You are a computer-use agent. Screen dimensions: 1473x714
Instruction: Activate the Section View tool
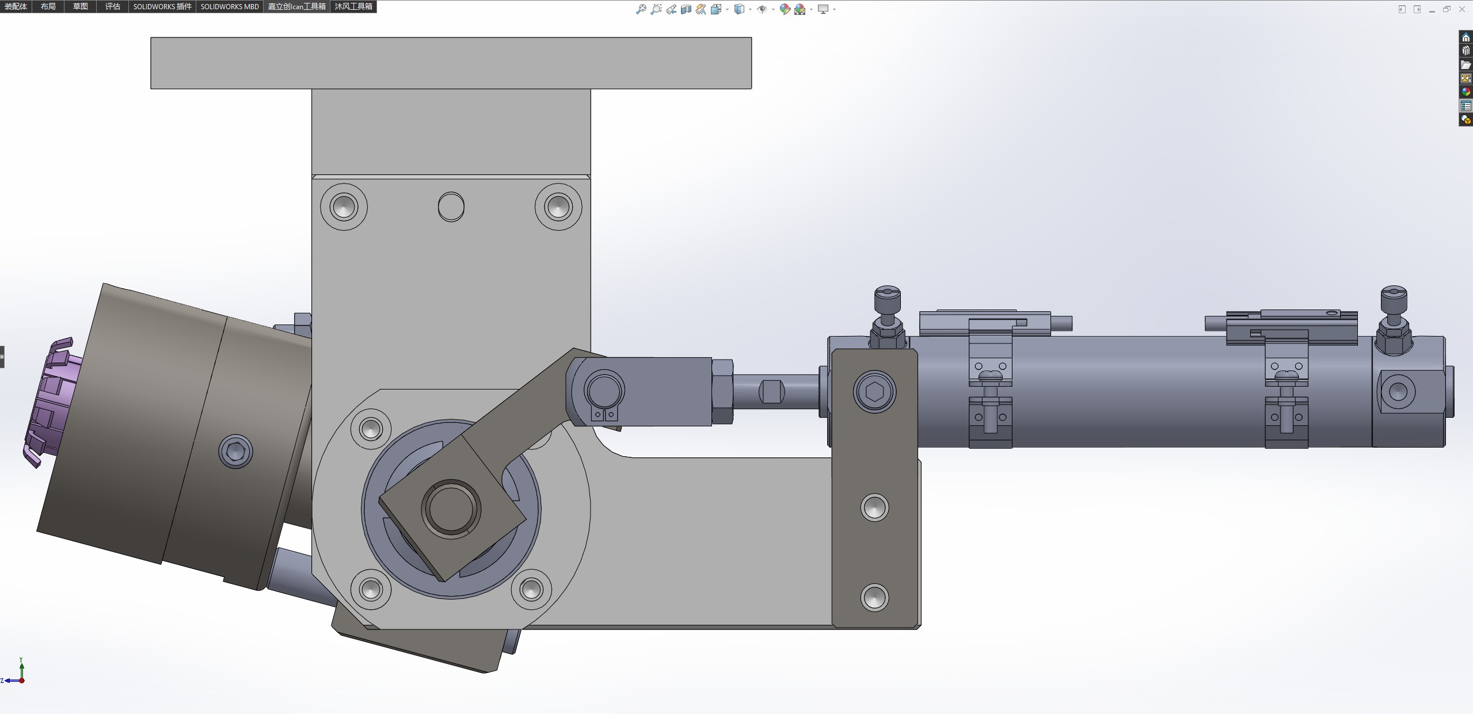(x=686, y=9)
